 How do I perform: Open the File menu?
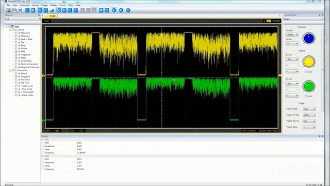click(x=9, y=5)
